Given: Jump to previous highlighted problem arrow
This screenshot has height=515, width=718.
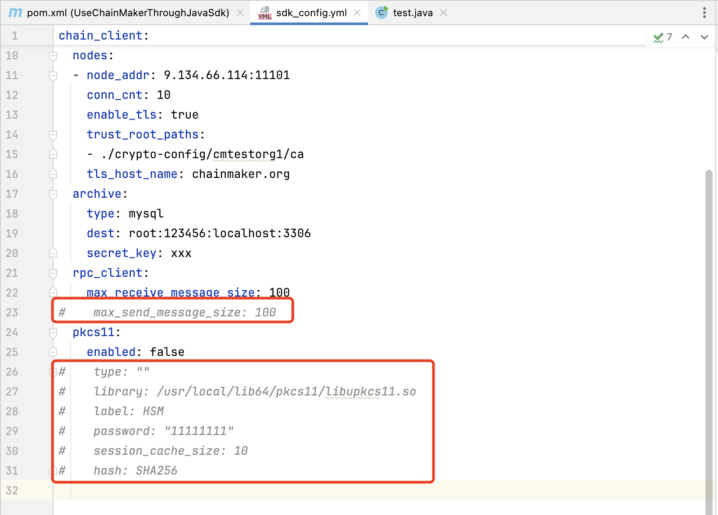Looking at the screenshot, I should pyautogui.click(x=686, y=37).
